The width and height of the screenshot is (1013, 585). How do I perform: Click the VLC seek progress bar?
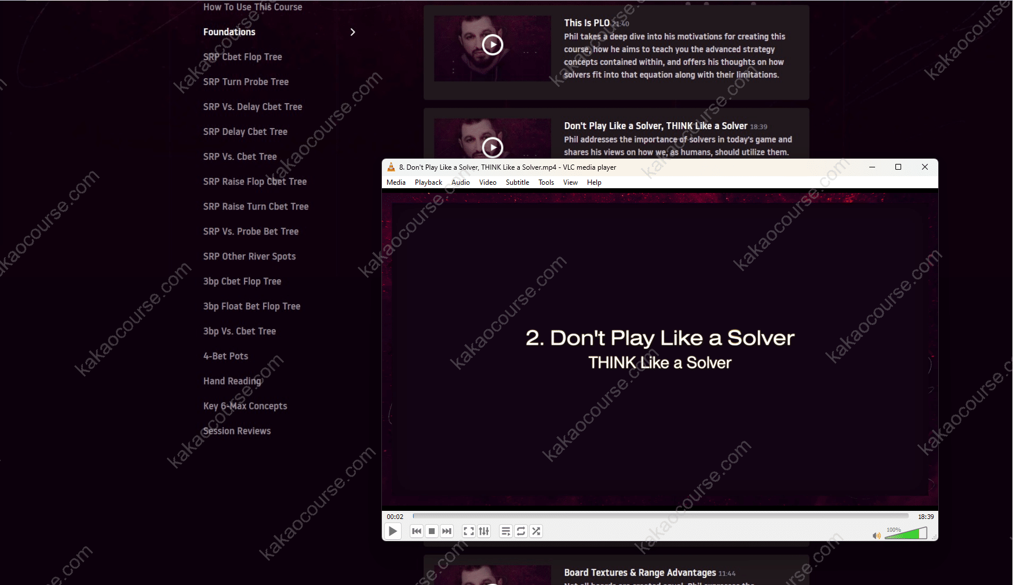[661, 516]
